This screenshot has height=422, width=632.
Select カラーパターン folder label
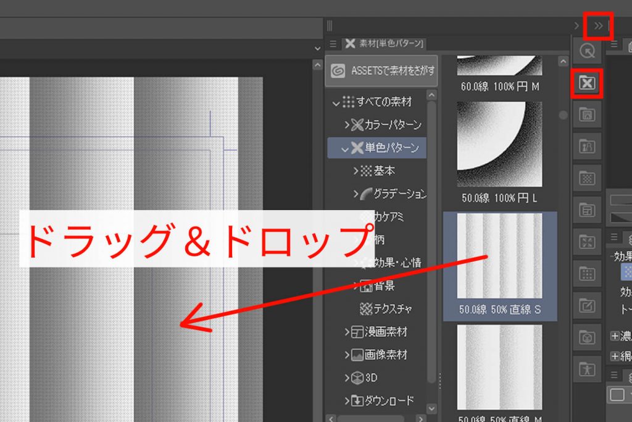[393, 125]
